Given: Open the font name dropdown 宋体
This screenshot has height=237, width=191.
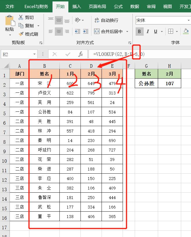Looking at the screenshot, I should pos(189,20).
